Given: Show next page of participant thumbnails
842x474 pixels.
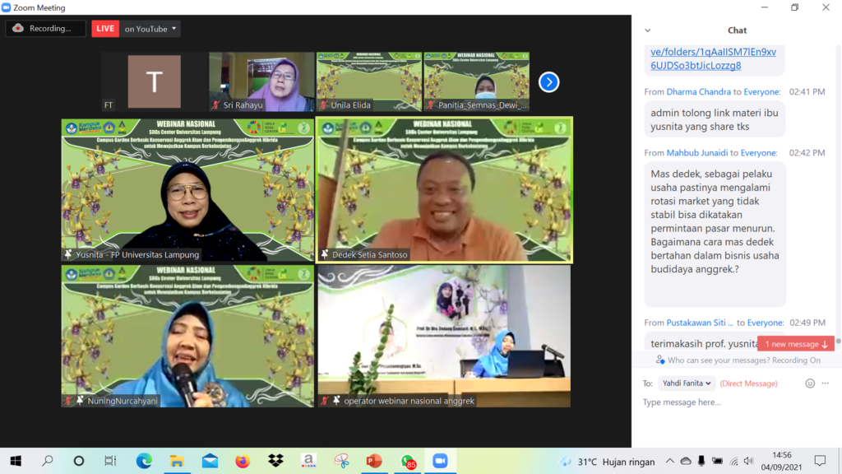Looking at the screenshot, I should 548,82.
